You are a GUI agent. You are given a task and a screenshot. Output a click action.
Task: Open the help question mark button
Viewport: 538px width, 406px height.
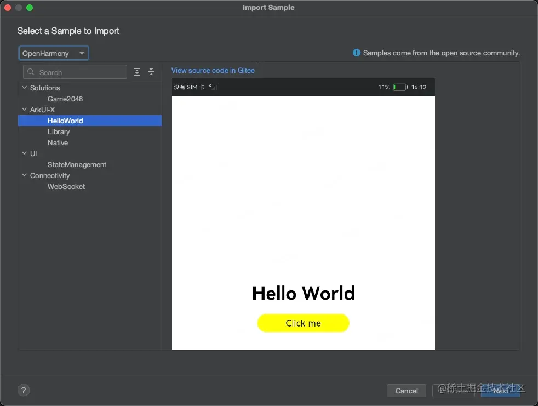tap(24, 390)
